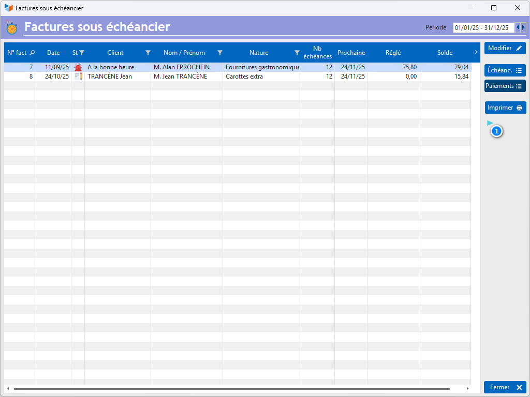Screen dimensions: 530x397
Task: Click the search magnifier in N° fact column
Action: coord(32,53)
